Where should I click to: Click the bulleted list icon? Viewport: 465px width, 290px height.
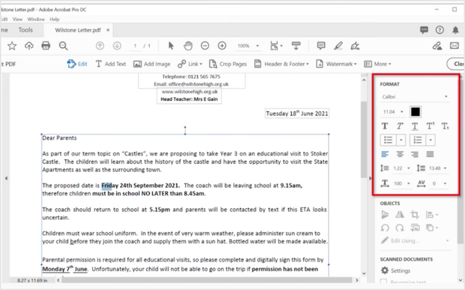pyautogui.click(x=388, y=140)
